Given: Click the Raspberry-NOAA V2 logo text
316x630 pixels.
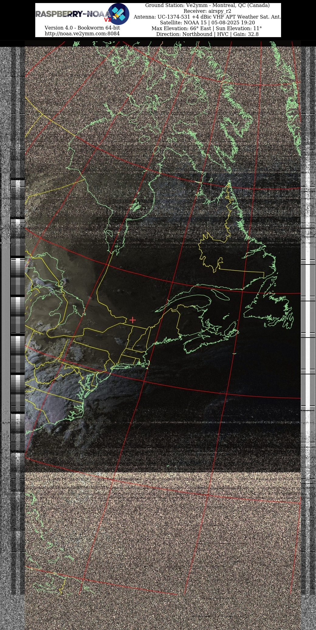Looking at the screenshot, I should coord(73,15).
